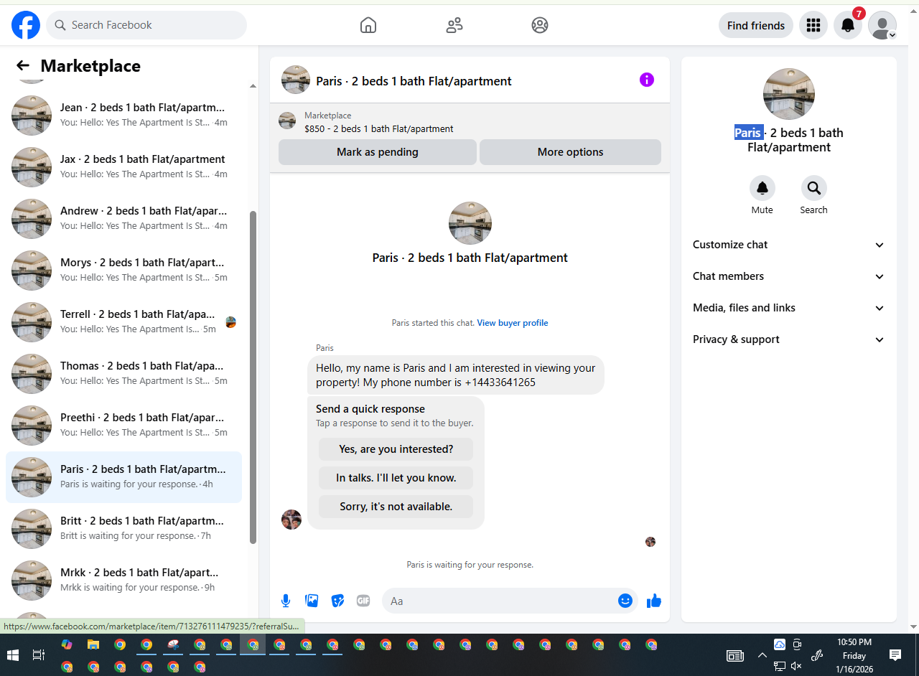This screenshot has width=919, height=676.
Task: Search in conversation magnifier icon
Action: pos(814,188)
